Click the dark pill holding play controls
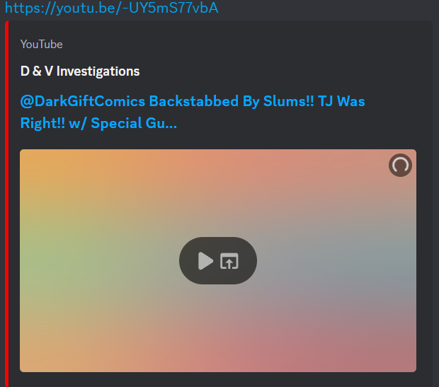Image resolution: width=439 pixels, height=387 pixels. (x=218, y=261)
